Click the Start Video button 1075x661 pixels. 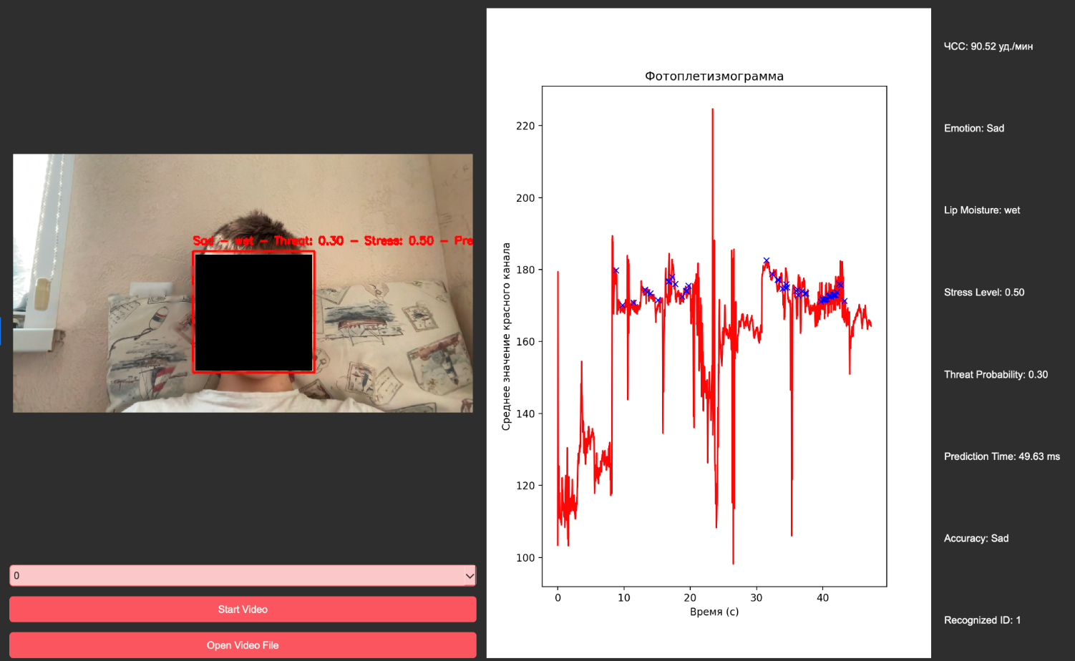pyautogui.click(x=243, y=609)
